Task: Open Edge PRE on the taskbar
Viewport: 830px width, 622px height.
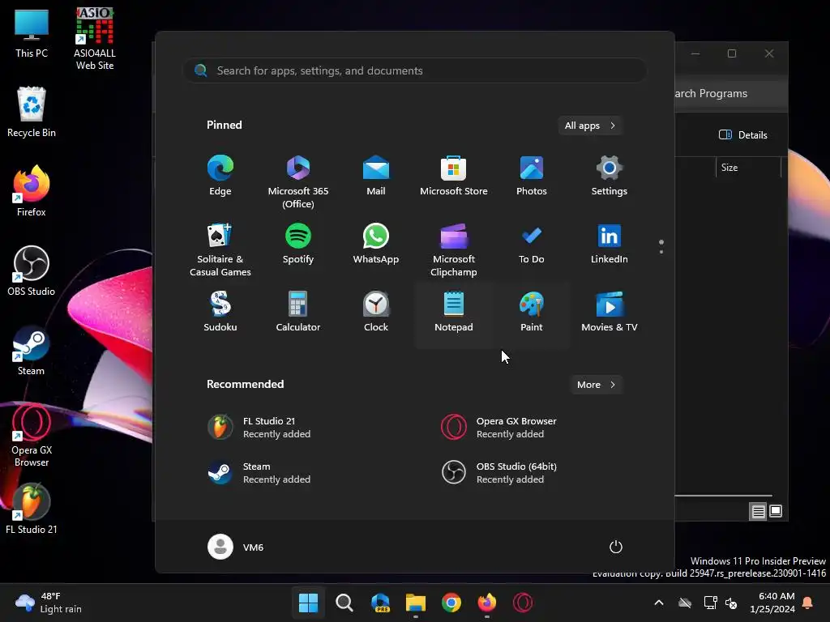Action: [380, 603]
